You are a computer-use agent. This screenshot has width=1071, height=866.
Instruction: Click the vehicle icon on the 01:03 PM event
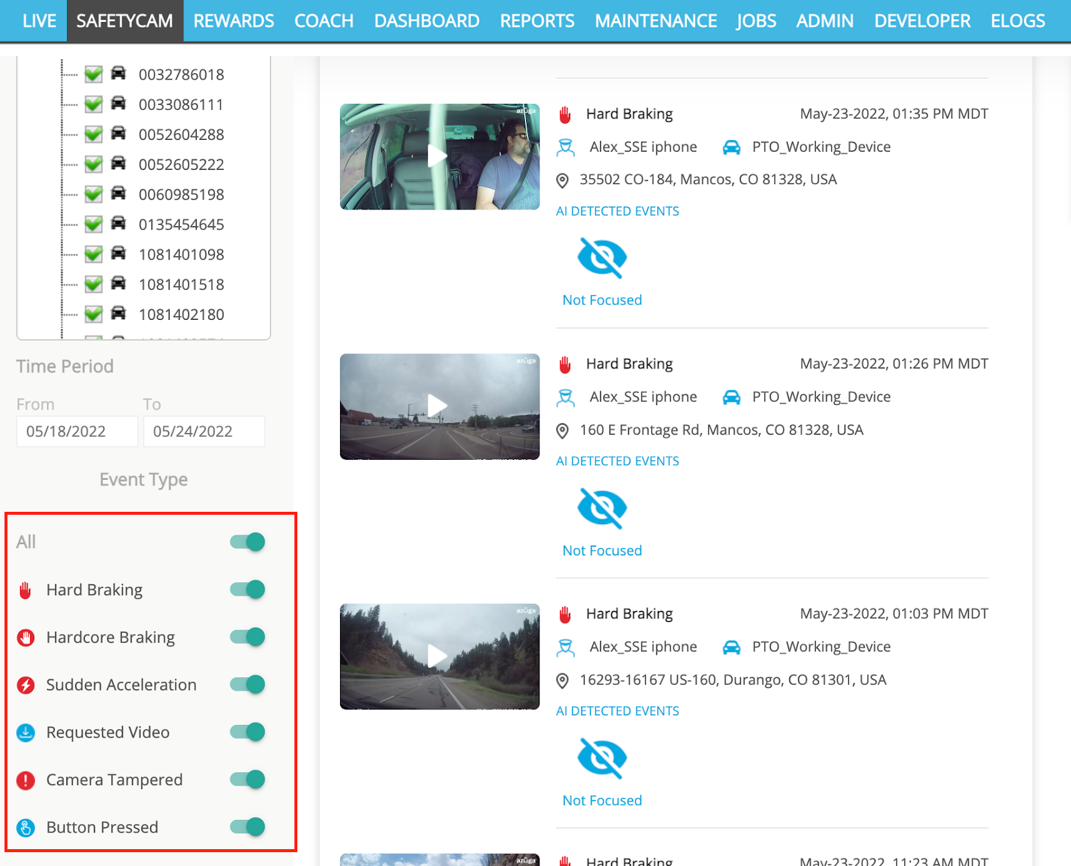(732, 647)
